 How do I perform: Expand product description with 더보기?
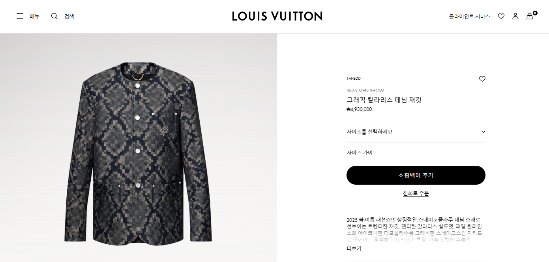354,249
